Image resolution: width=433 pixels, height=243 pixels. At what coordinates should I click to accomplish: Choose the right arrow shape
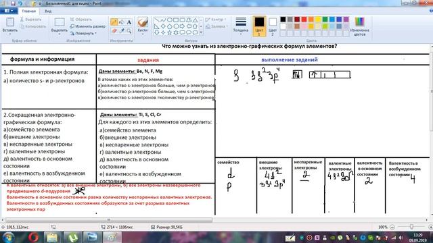click(182, 26)
